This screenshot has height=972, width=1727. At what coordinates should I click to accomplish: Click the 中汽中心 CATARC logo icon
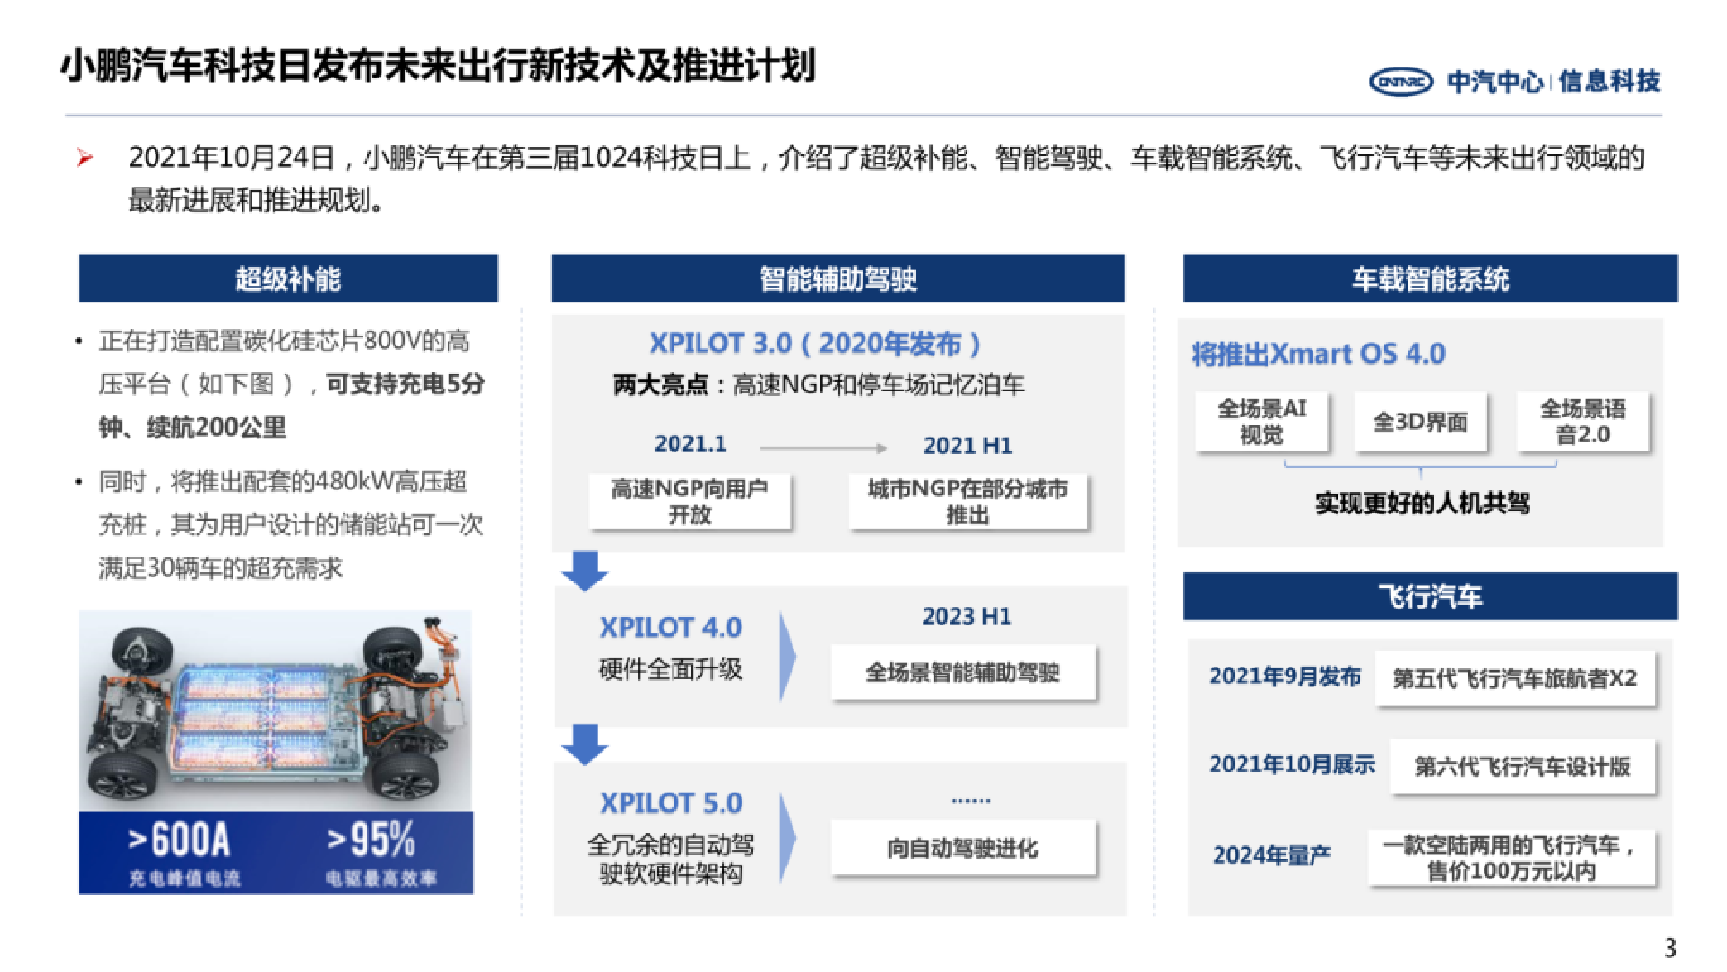tap(1401, 82)
